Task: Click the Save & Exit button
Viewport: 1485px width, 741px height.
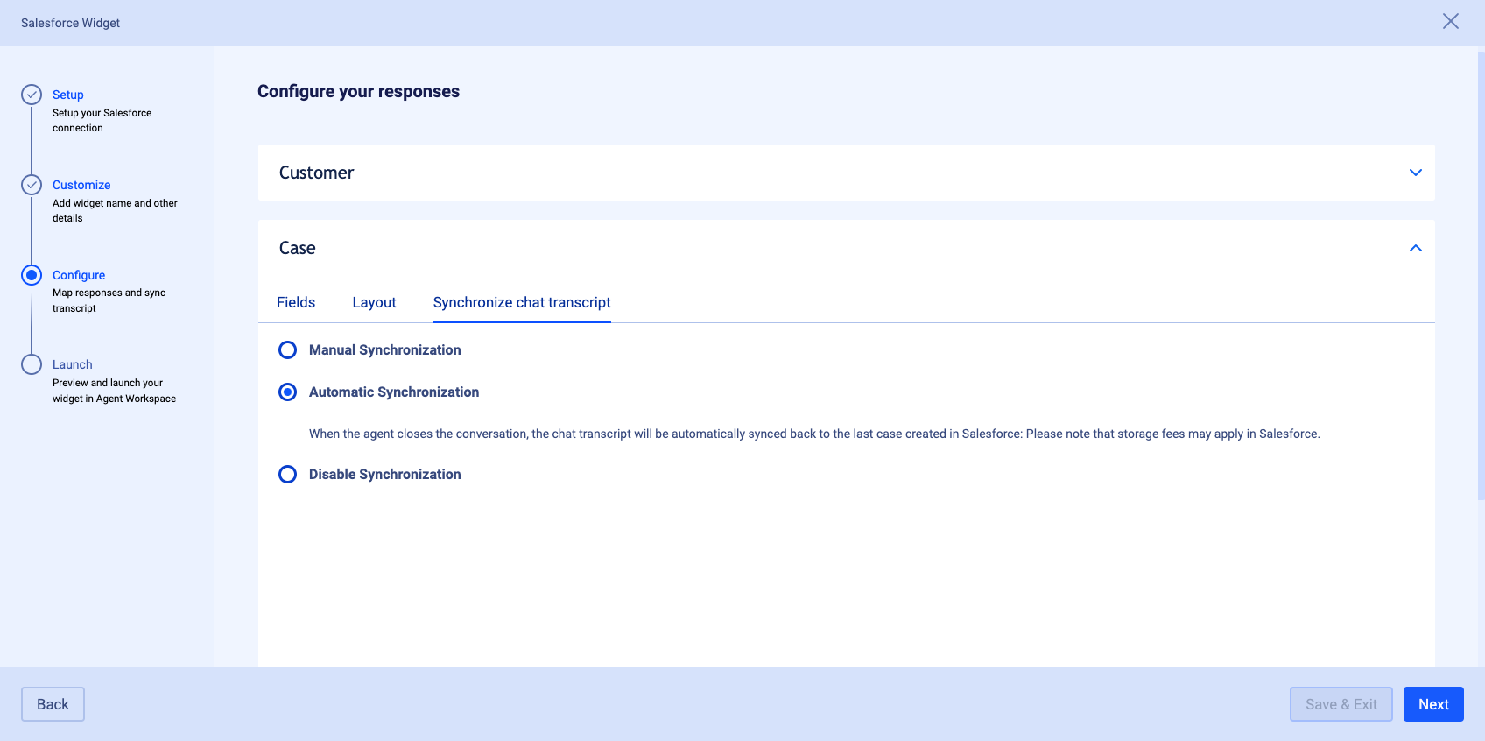Action: pos(1341,704)
